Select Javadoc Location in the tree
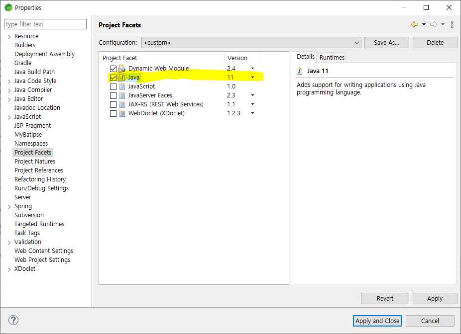 click(37, 108)
